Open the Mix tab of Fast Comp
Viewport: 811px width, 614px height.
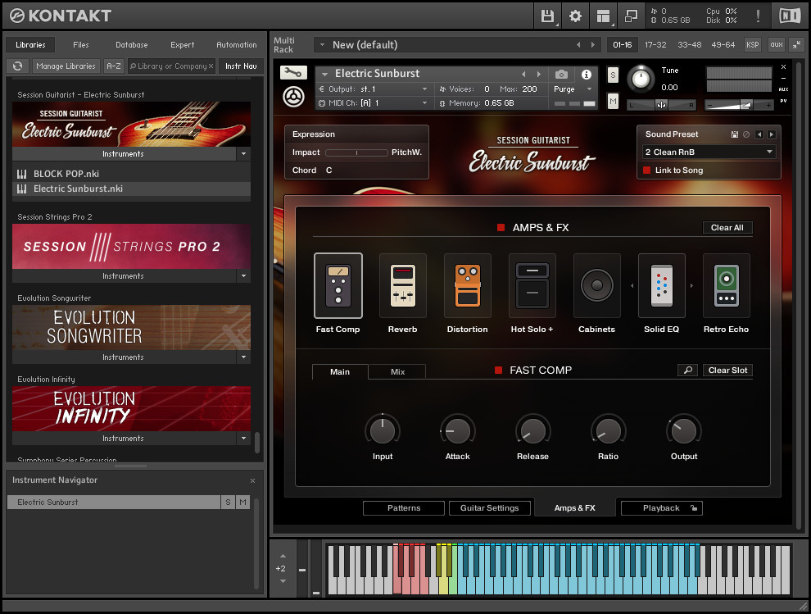[398, 371]
